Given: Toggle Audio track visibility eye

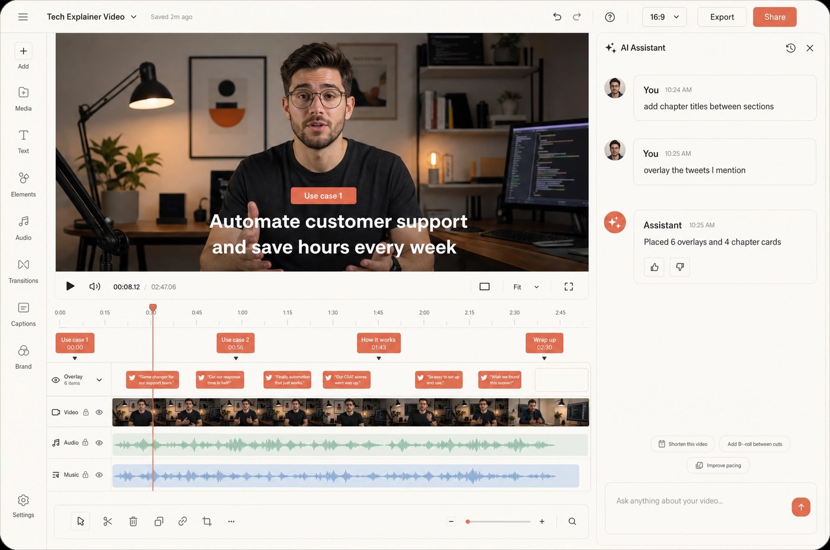Looking at the screenshot, I should [99, 442].
